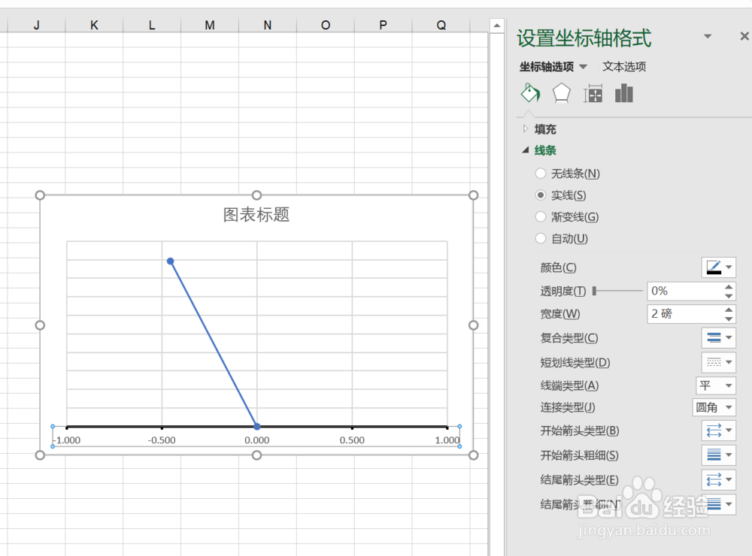Open the 复合类型 compound line type picker
Viewport: 752px width, 556px height.
717,337
